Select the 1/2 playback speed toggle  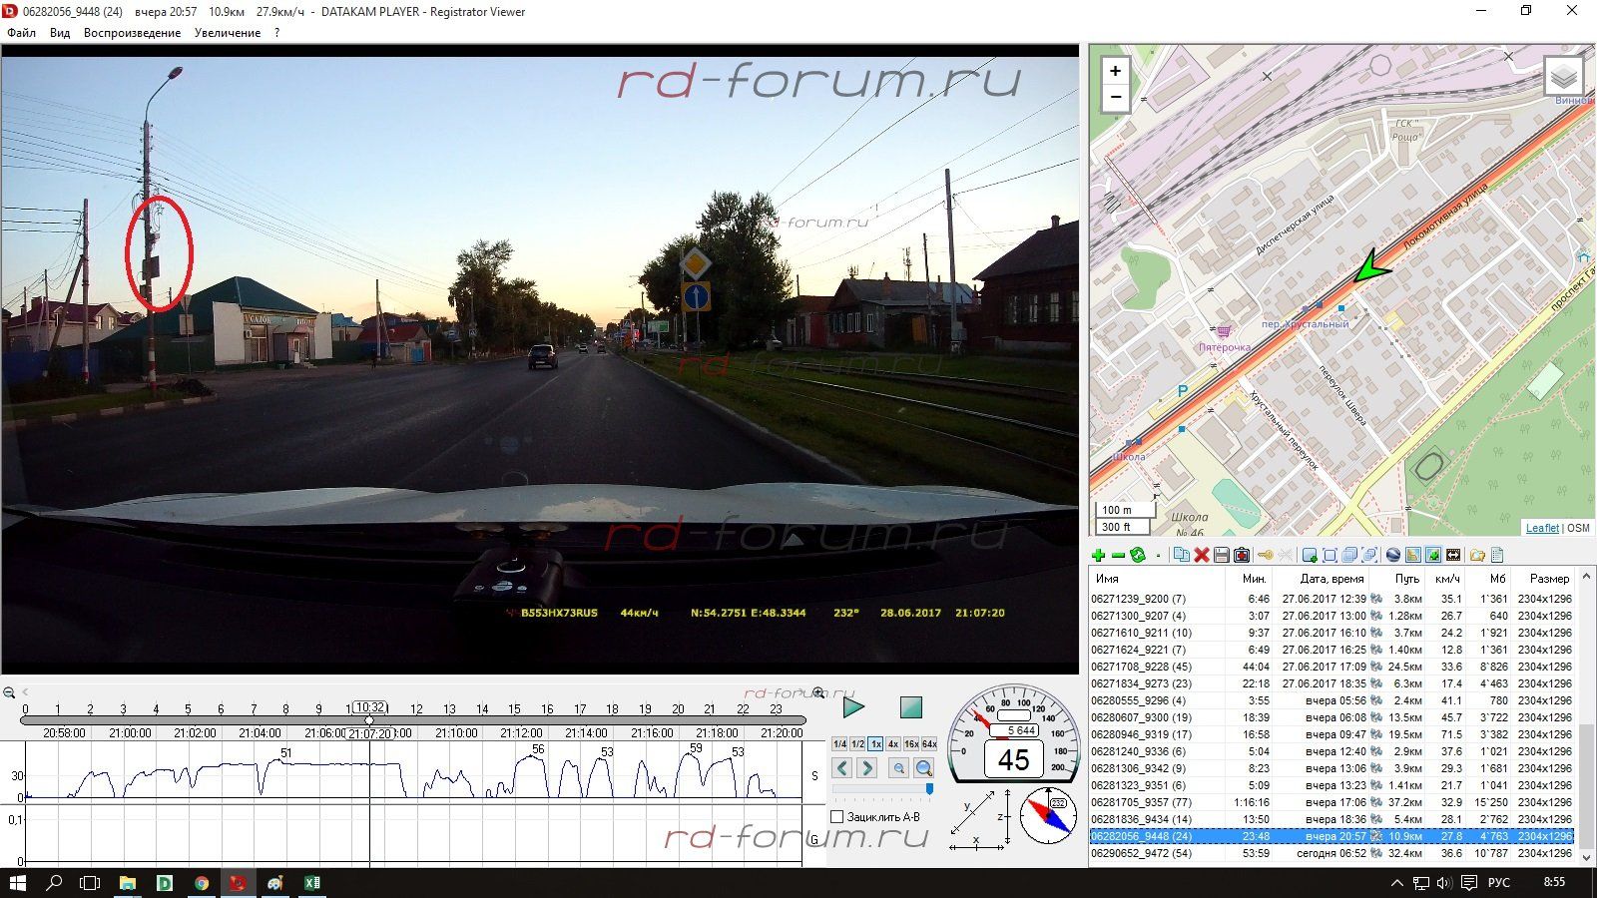857,744
